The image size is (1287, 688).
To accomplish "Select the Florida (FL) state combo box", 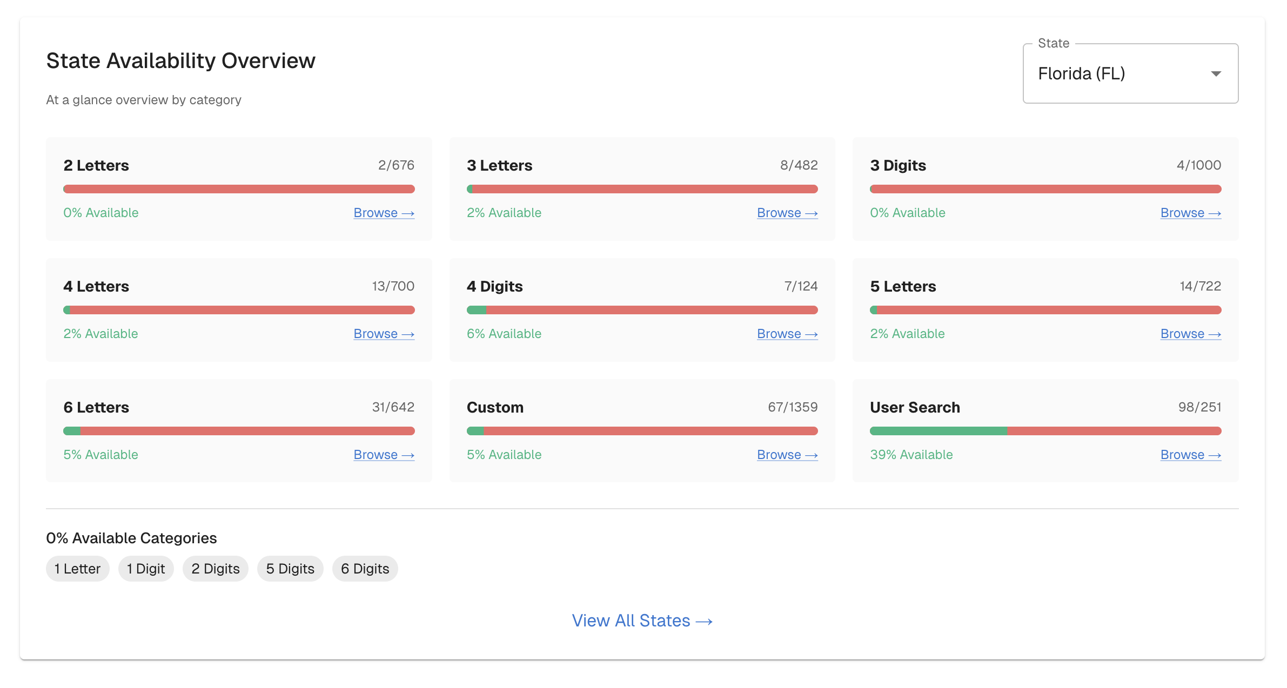I will pos(1113,74).
